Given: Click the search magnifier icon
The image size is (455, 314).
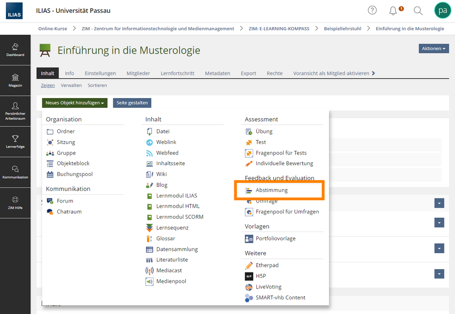Looking at the screenshot, I should pyautogui.click(x=418, y=11).
